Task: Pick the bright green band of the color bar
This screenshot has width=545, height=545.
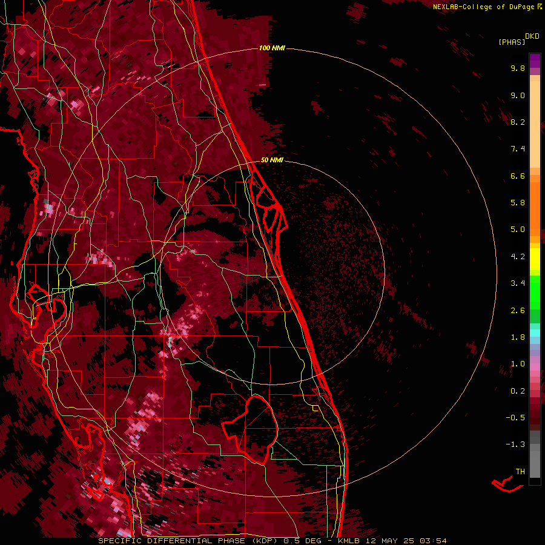Action: click(x=535, y=292)
